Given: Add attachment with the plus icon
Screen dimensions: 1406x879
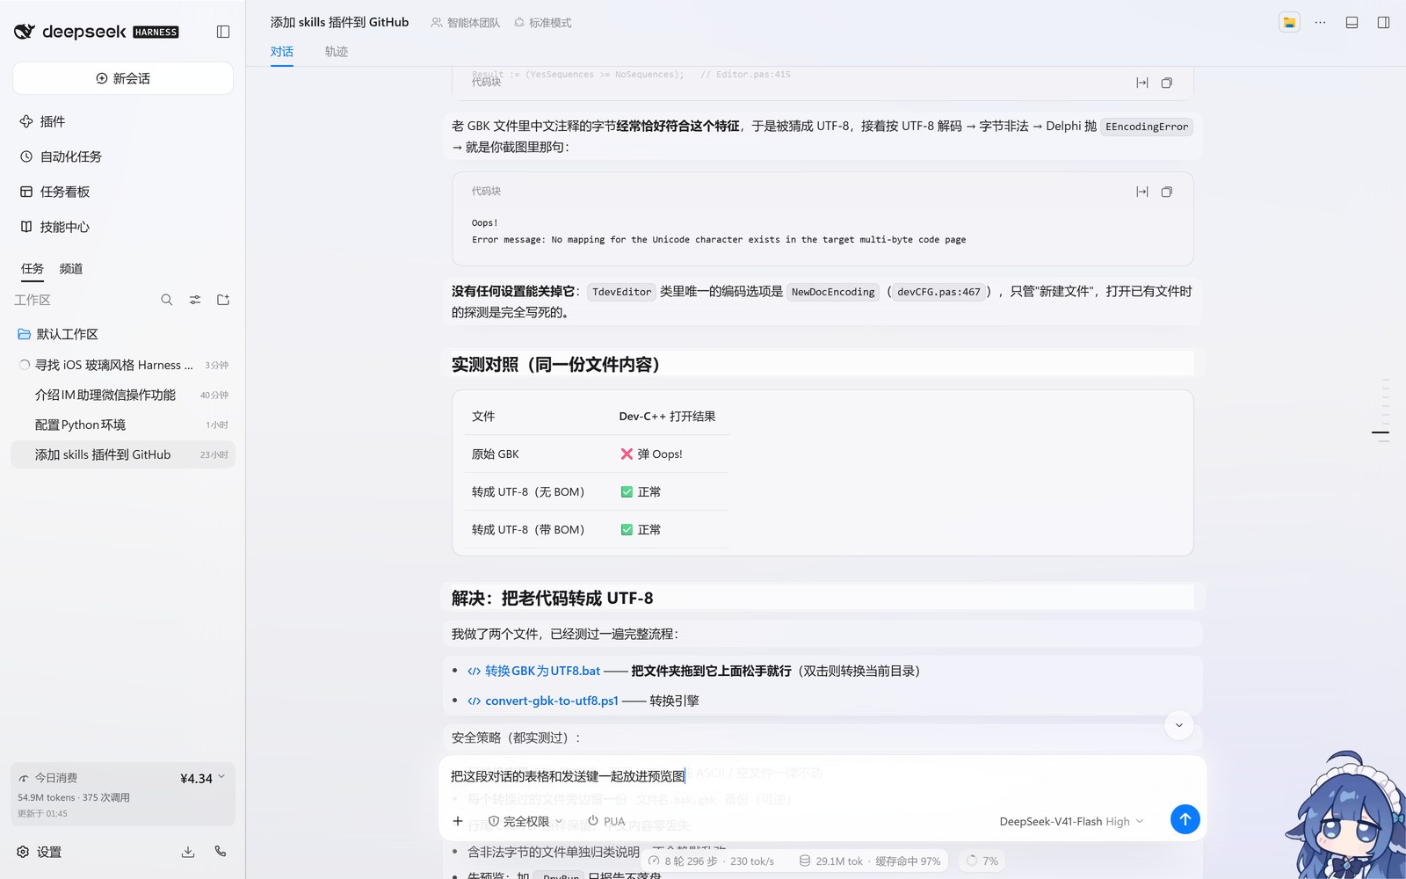Looking at the screenshot, I should [x=458, y=821].
